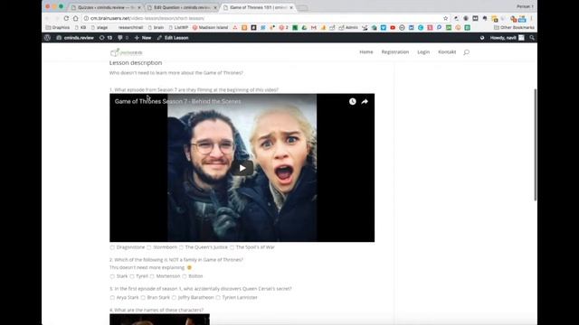Go to the Login page
The width and height of the screenshot is (579, 325).
point(423,52)
